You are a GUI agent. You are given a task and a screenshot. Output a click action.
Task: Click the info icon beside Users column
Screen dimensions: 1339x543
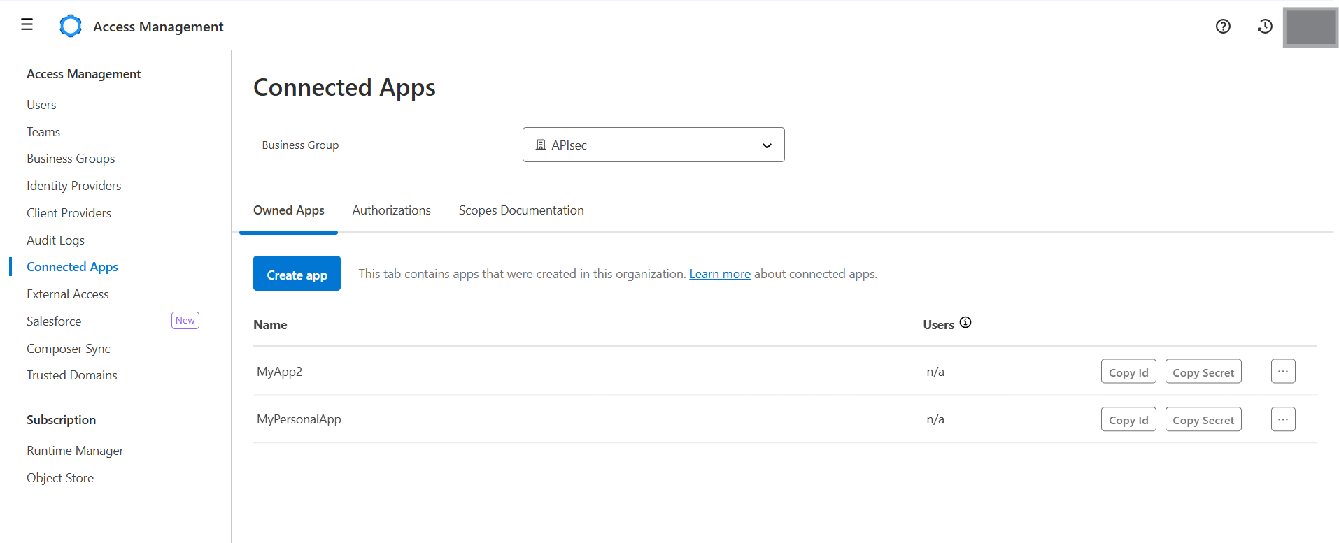tap(965, 323)
